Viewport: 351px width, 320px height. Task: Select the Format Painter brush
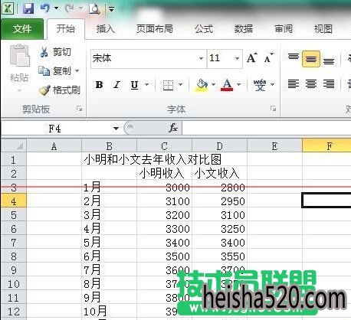44,90
